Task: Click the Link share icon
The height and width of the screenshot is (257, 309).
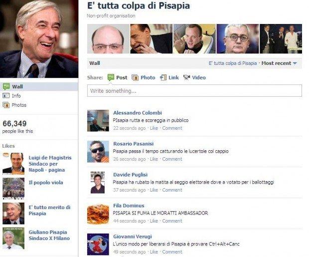Action: pos(163,77)
